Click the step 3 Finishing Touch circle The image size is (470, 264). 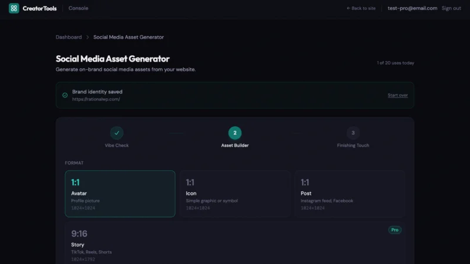coord(352,133)
